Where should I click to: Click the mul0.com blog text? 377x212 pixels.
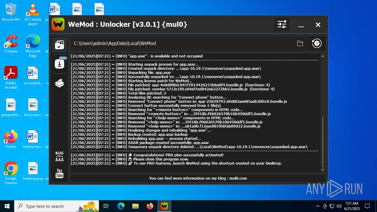(198, 178)
